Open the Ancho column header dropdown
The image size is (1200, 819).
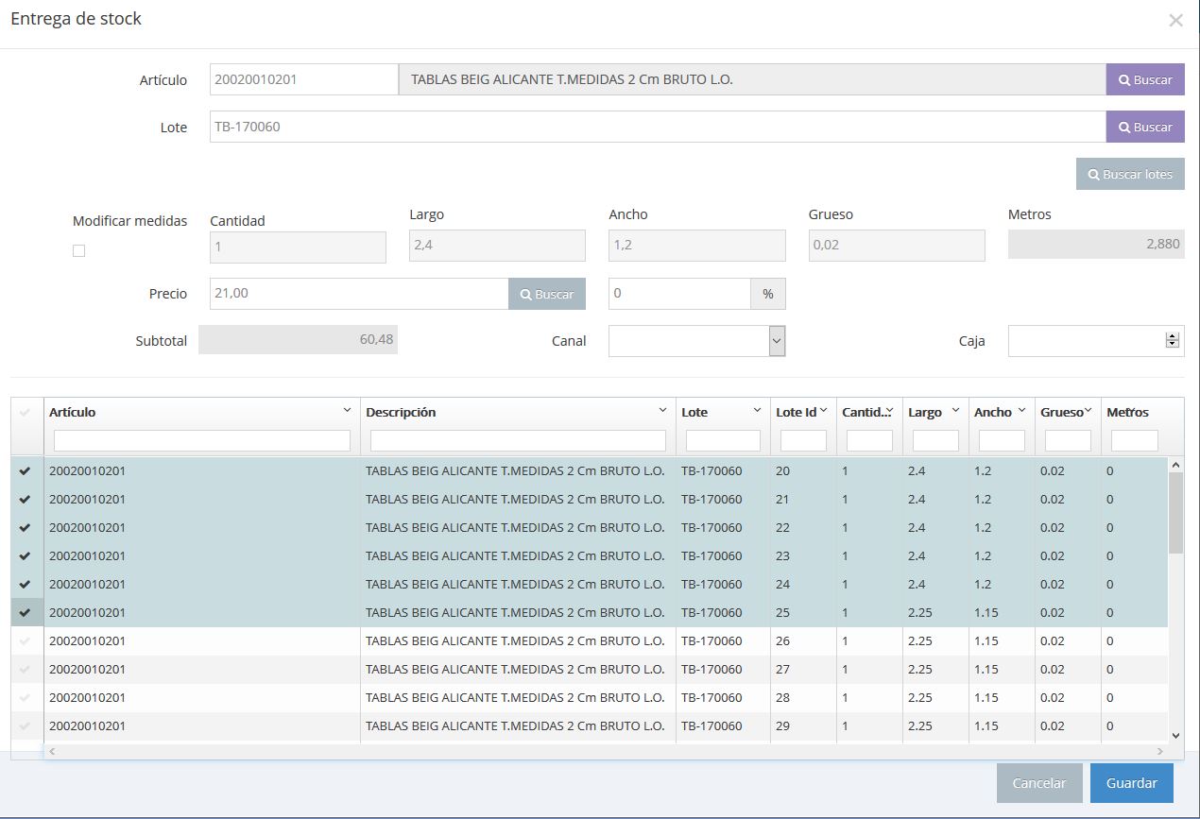(1021, 411)
